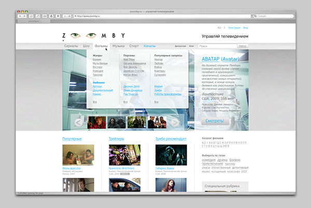This screenshot has height=208, width=311.
Task: Open the Шоу menu tab
Action: click(x=86, y=46)
